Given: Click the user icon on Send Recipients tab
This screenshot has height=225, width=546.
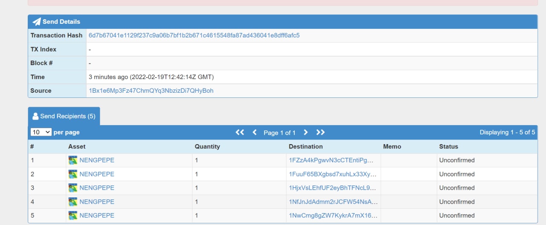Looking at the screenshot, I should (35, 116).
